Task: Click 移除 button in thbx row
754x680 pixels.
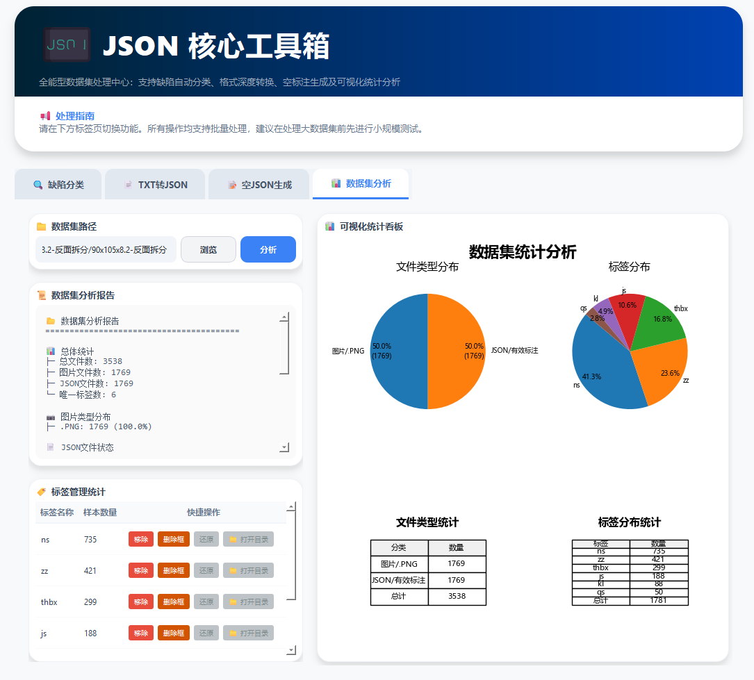Action: click(x=141, y=602)
